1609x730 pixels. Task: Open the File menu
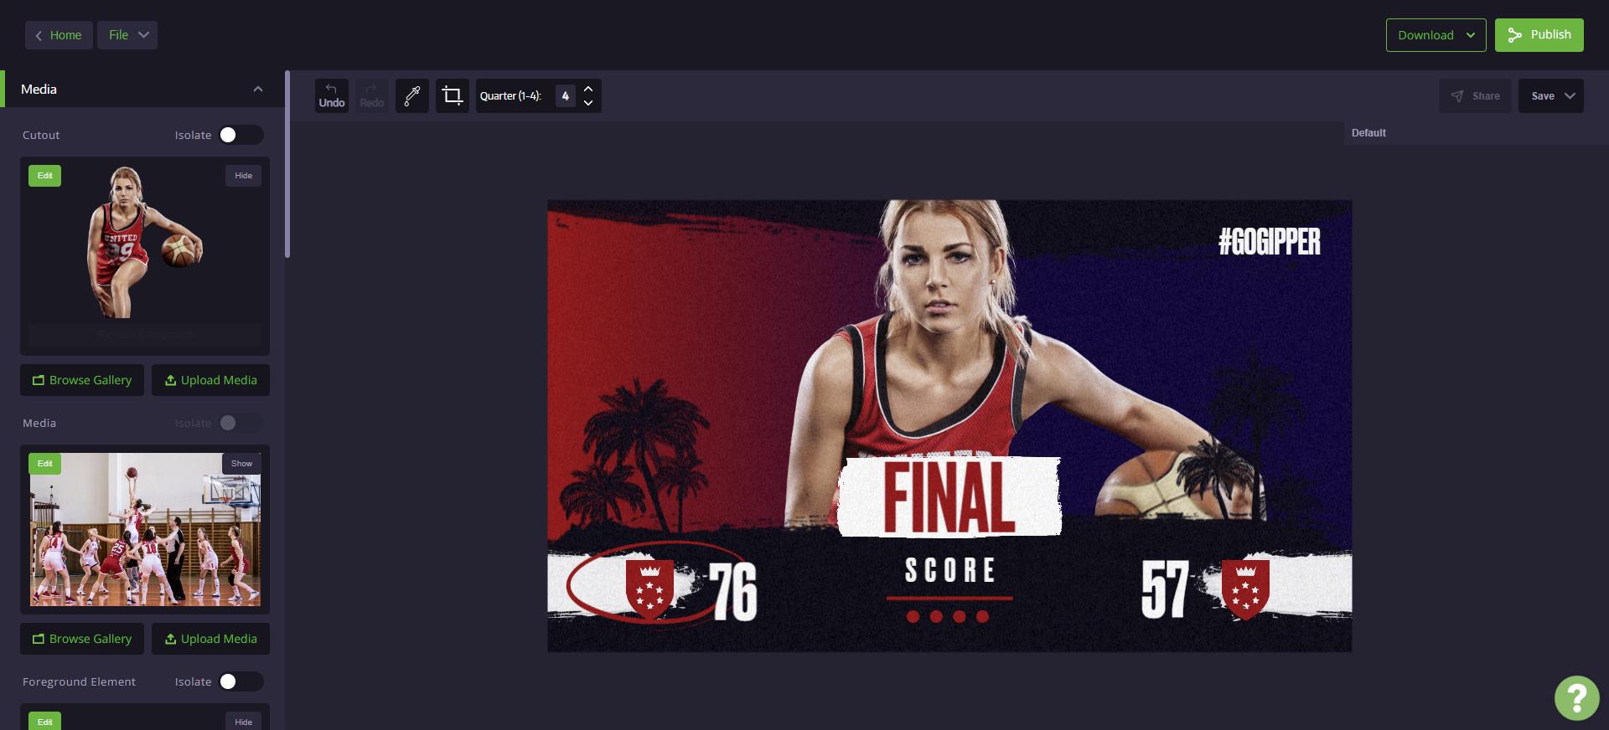tap(127, 35)
